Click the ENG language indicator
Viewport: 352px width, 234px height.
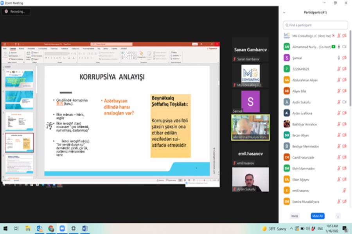(x=320, y=229)
